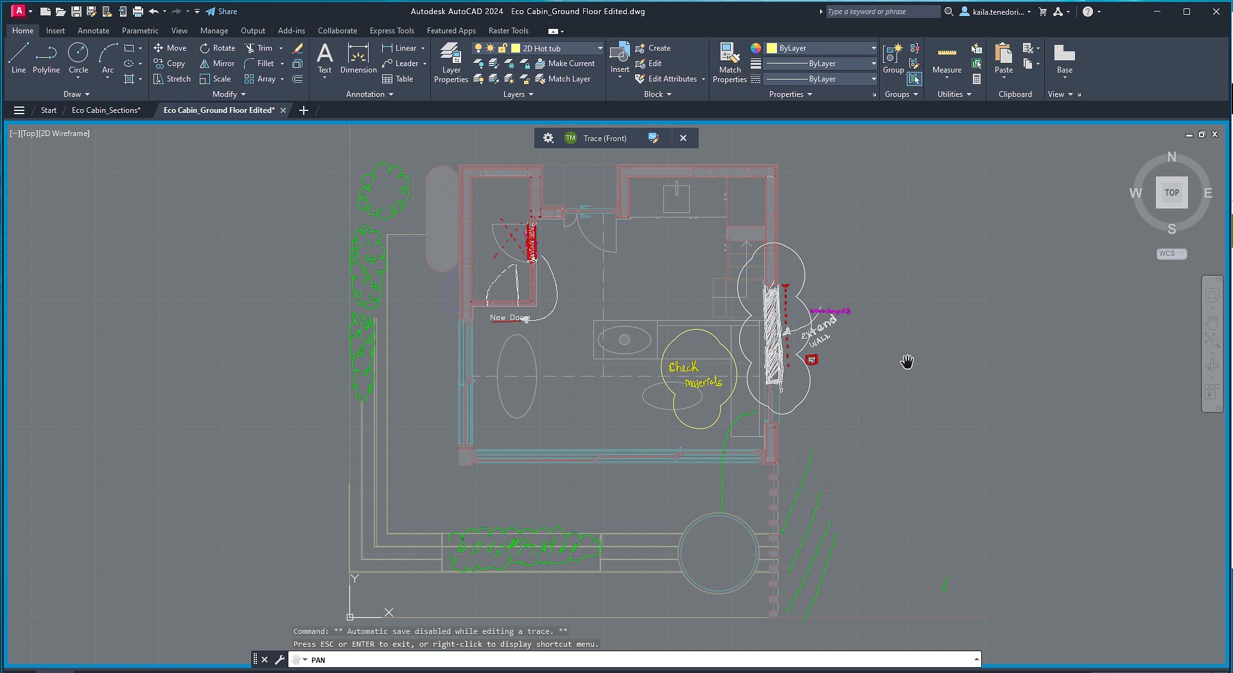1233x673 pixels.
Task: Click Share button in title bar
Action: point(222,12)
